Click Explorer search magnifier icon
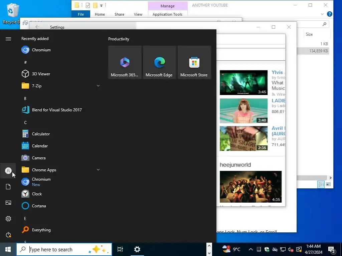This screenshot has width=342, height=256. (x=324, y=24)
